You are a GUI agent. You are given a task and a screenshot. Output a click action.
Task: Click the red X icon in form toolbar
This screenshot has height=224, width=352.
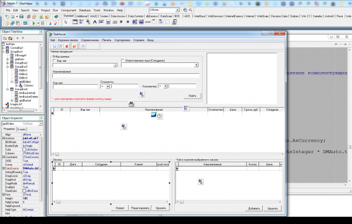coord(66,46)
